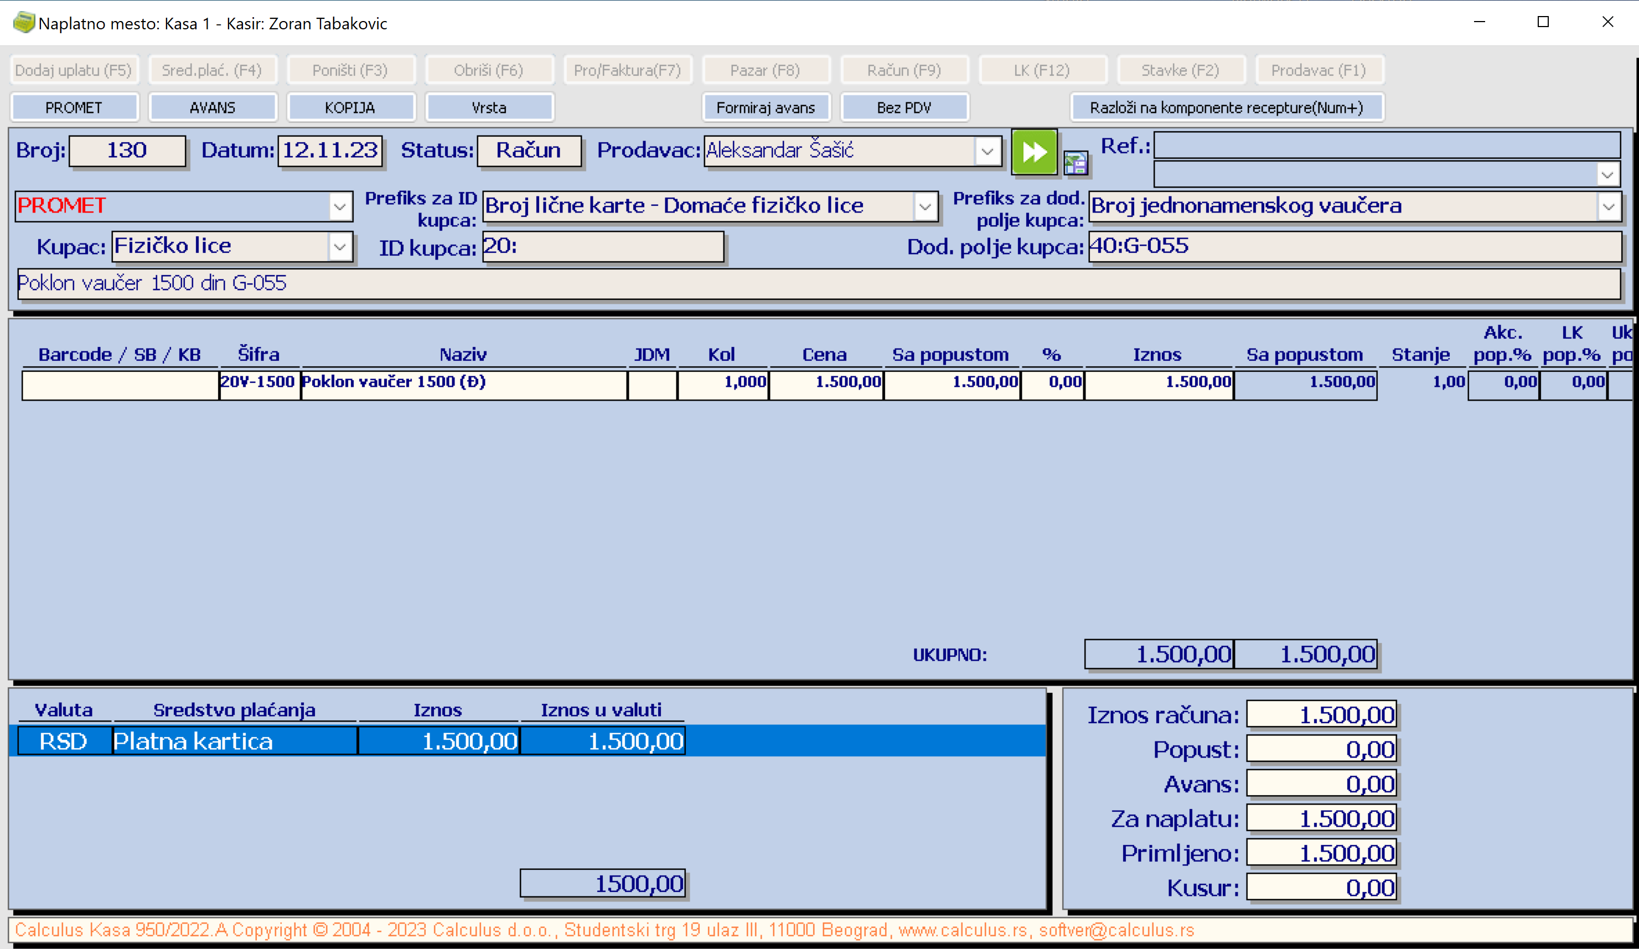1639x949 pixels.
Task: Click the Ref. input field
Action: click(x=1387, y=145)
